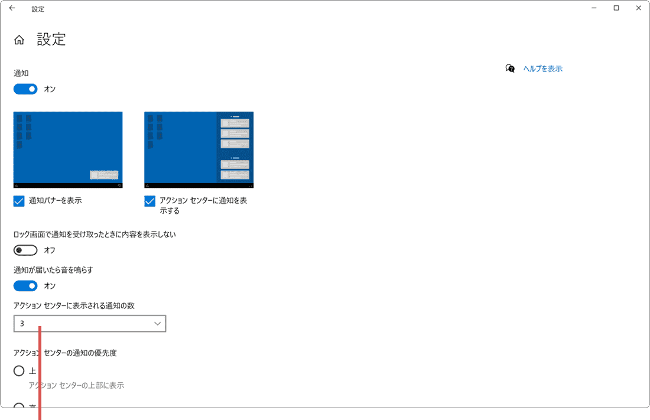Uncheck 通知バナーを表示

18,201
